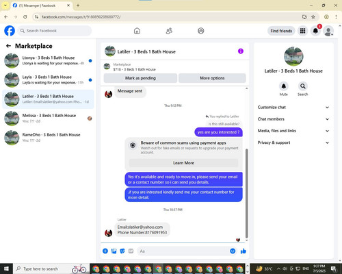342x274 pixels.
Task: Search in conversation with the magnifier icon
Action: click(x=303, y=86)
